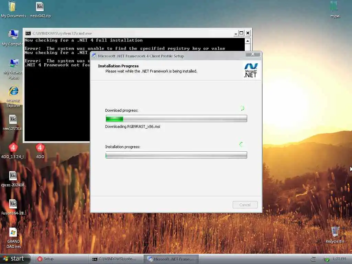Close the .NET Framework 4 Setup dialog
352x264 pixels.
[253, 54]
